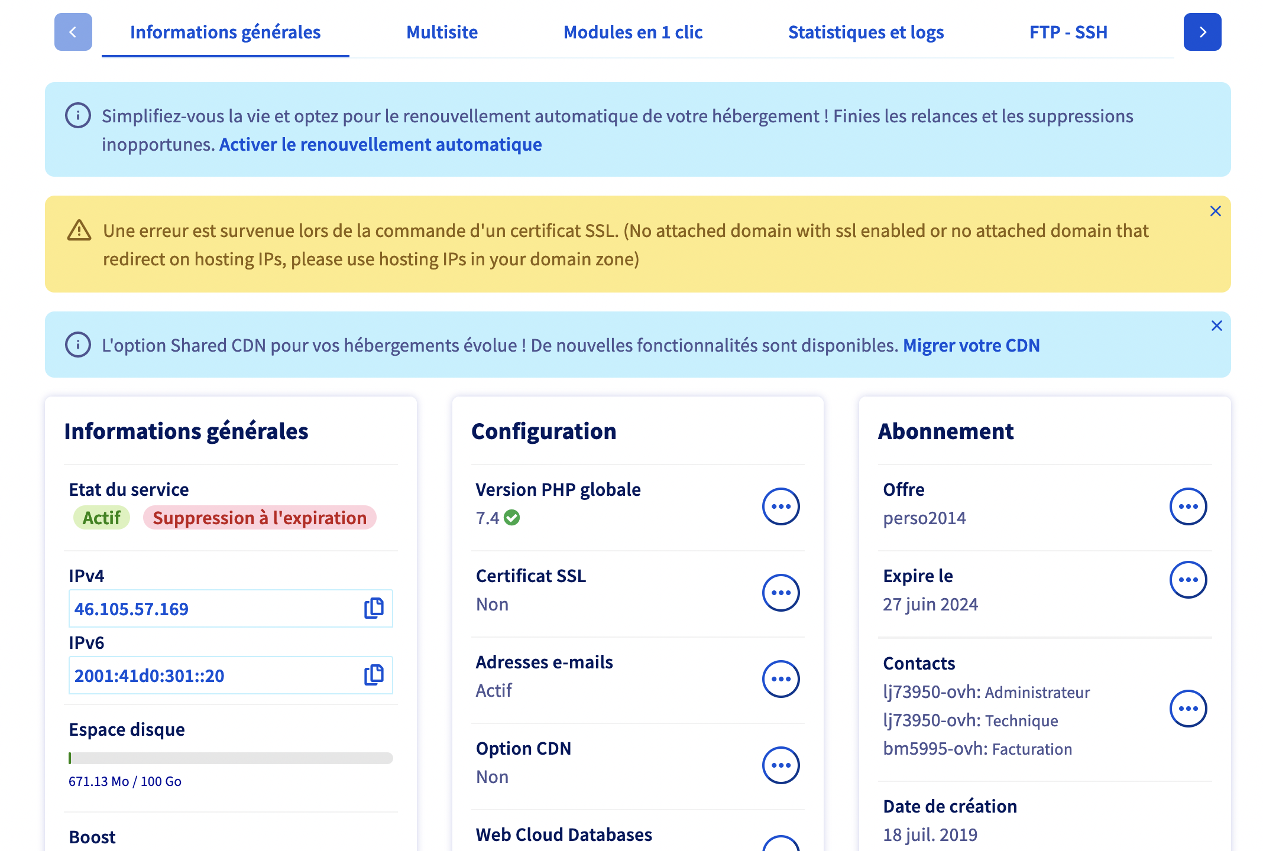Open Certificat SSL actions menu
Screen dimensions: 1263x851
coord(781,593)
